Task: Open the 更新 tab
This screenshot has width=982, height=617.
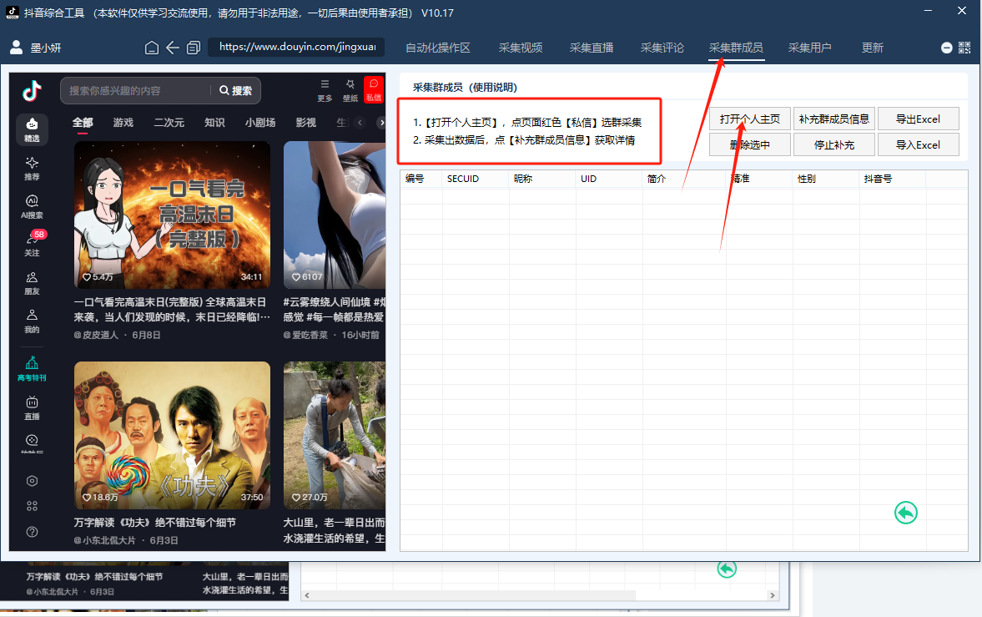Action: pyautogui.click(x=873, y=48)
